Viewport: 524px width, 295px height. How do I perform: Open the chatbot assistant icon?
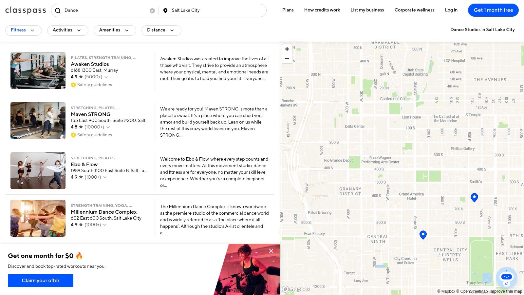pyautogui.click(x=506, y=277)
